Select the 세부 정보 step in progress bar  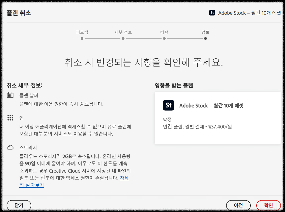(x=123, y=32)
